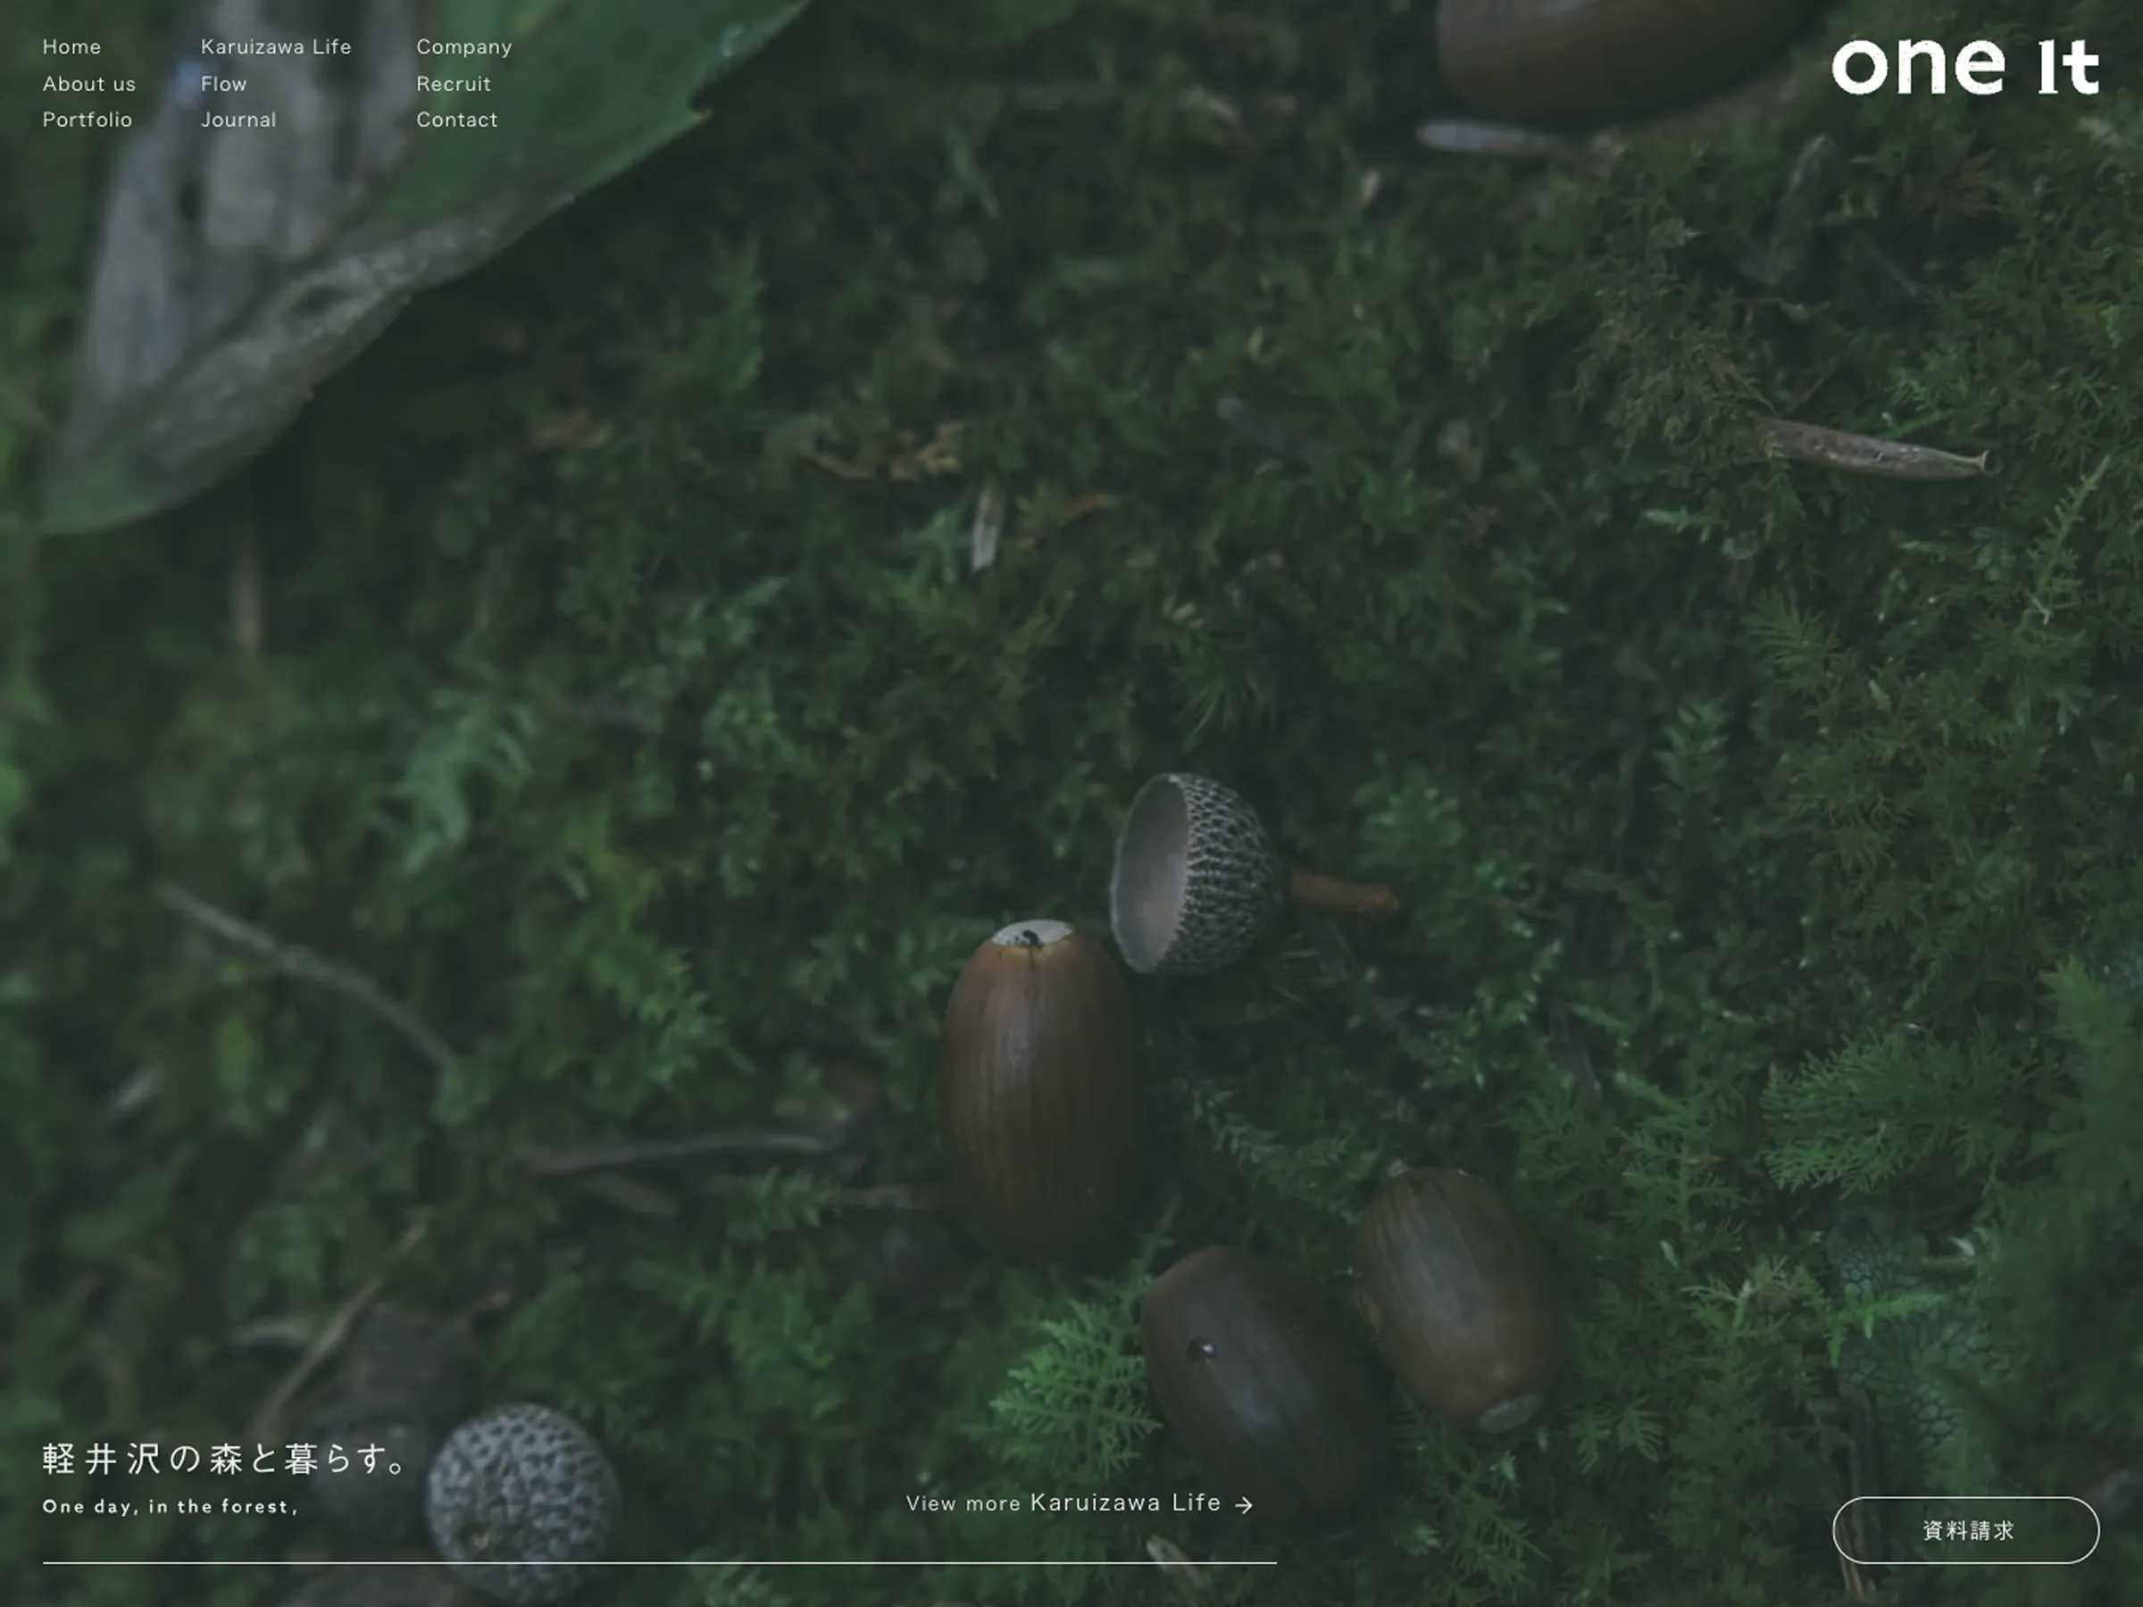Viewport: 2143px width, 1607px height.
Task: Open the Journal section
Action: [x=238, y=121]
